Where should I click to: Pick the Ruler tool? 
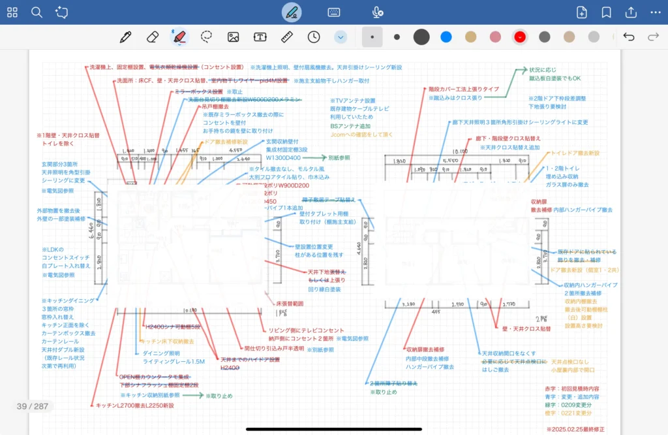pyautogui.click(x=287, y=37)
